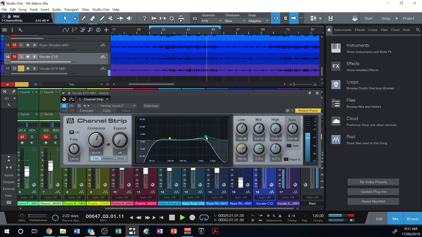Image resolution: width=422 pixels, height=237 pixels.
Task: Pin the Channel Strip plugin window
Action: point(310,93)
